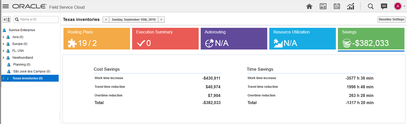Viewport: 407px width, 124px height.
Task: Collapse the resource tree panel
Action: 7,19
